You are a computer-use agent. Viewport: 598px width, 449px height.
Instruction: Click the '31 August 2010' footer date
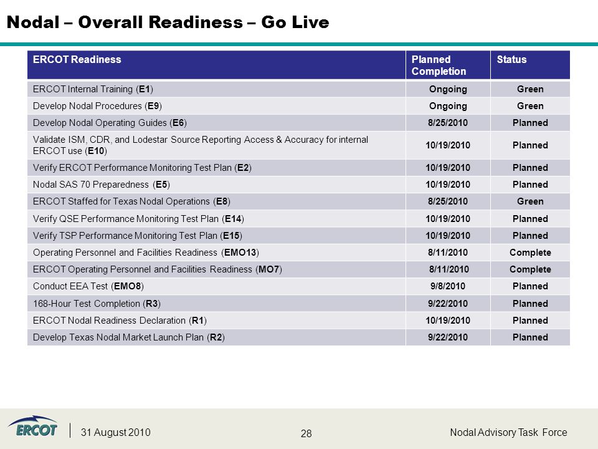116,432
